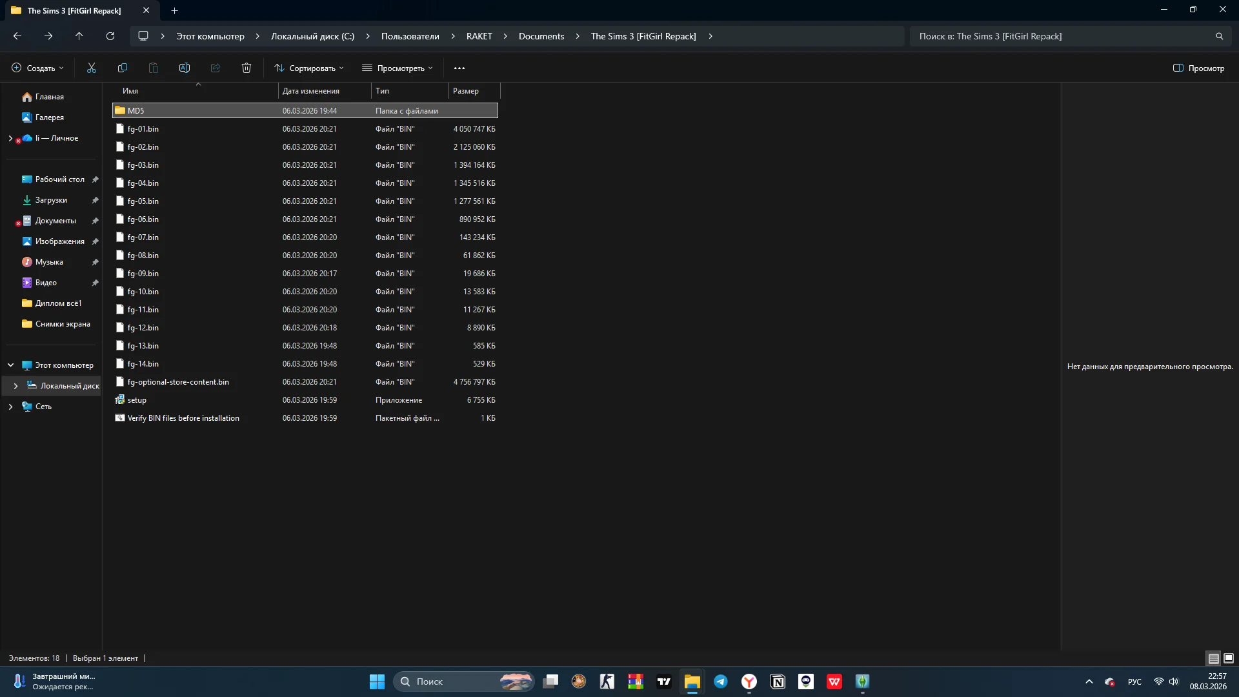The image size is (1239, 697).
Task: Open the Создать new item menu
Action: 38,68
